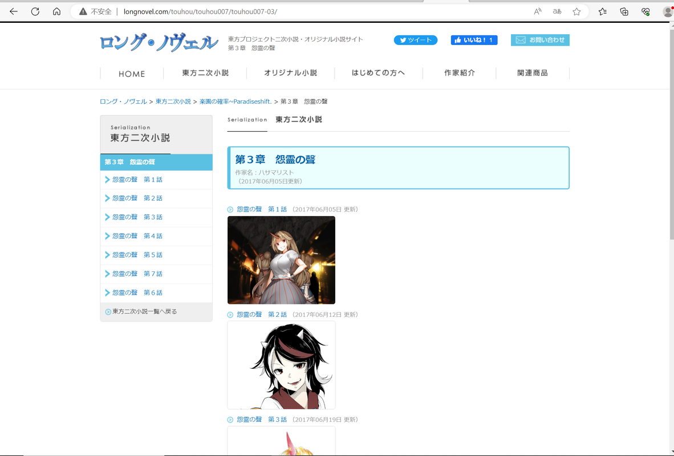Click the Serialization tab label
This screenshot has width=674, height=456.
247,120
